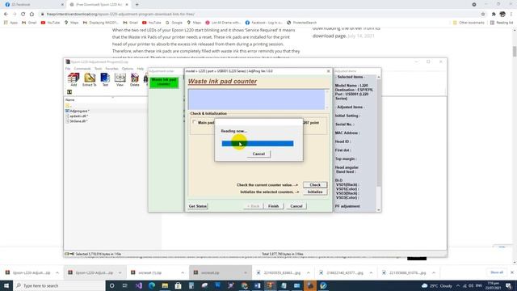Viewport: 517px width, 291px height.
Task: Cancel the Reading now progress dialog
Action: [258, 154]
